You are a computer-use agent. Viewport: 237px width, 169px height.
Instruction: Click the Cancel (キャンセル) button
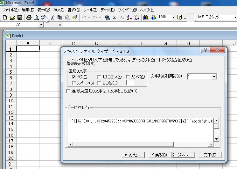[133, 155]
